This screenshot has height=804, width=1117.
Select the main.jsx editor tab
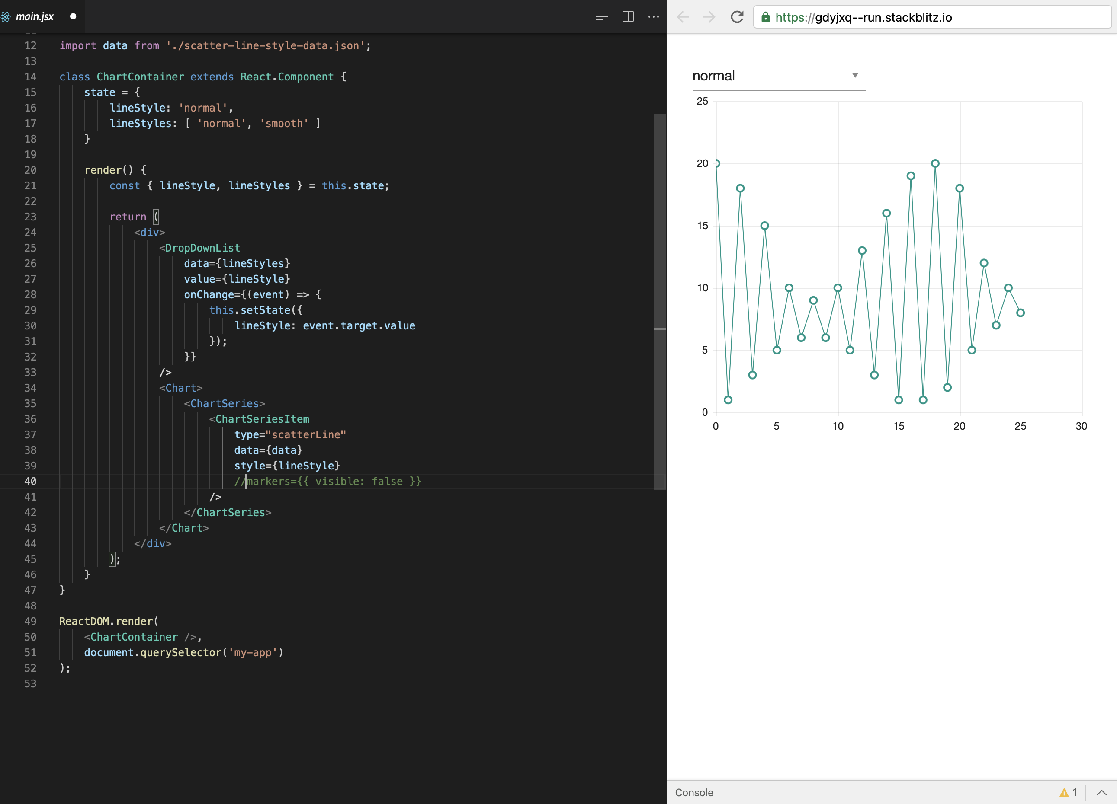pos(35,17)
